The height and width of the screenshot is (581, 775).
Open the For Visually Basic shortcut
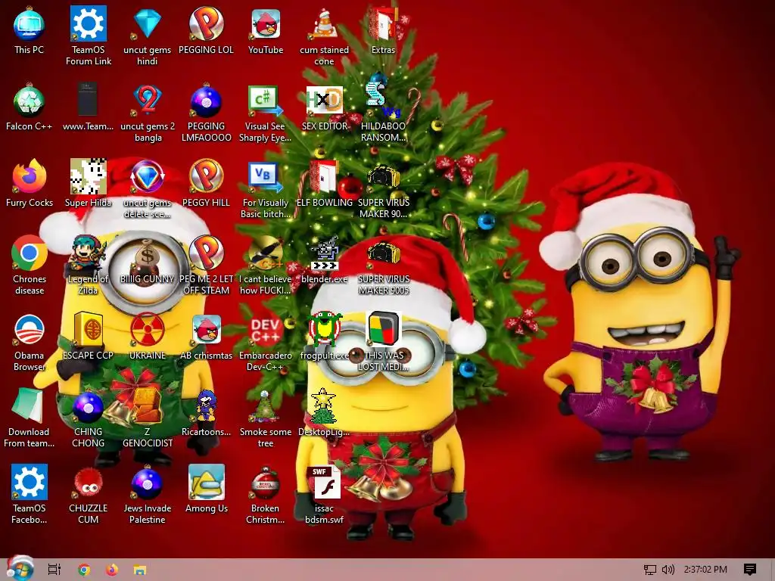266,188
